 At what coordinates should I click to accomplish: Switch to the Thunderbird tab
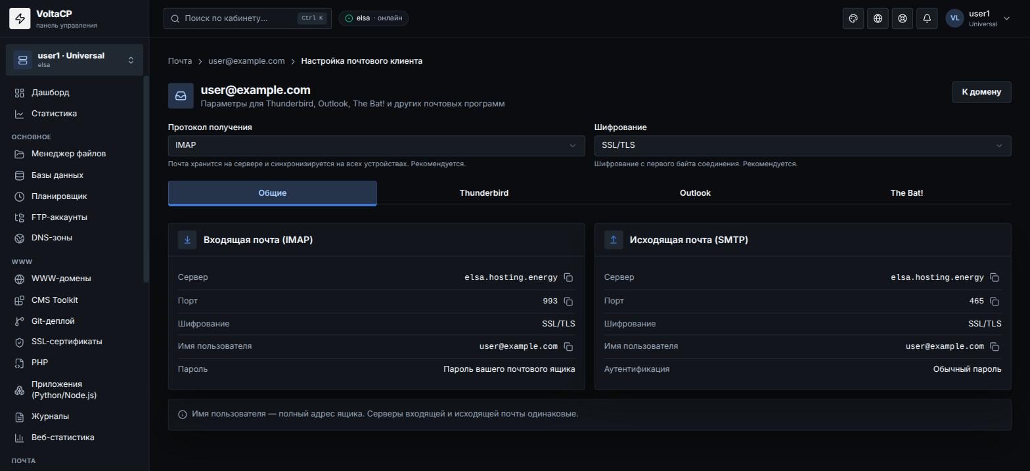click(484, 193)
